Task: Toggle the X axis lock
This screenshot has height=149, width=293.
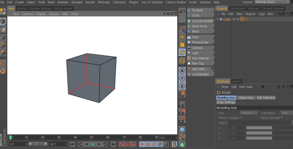Action: point(182,71)
